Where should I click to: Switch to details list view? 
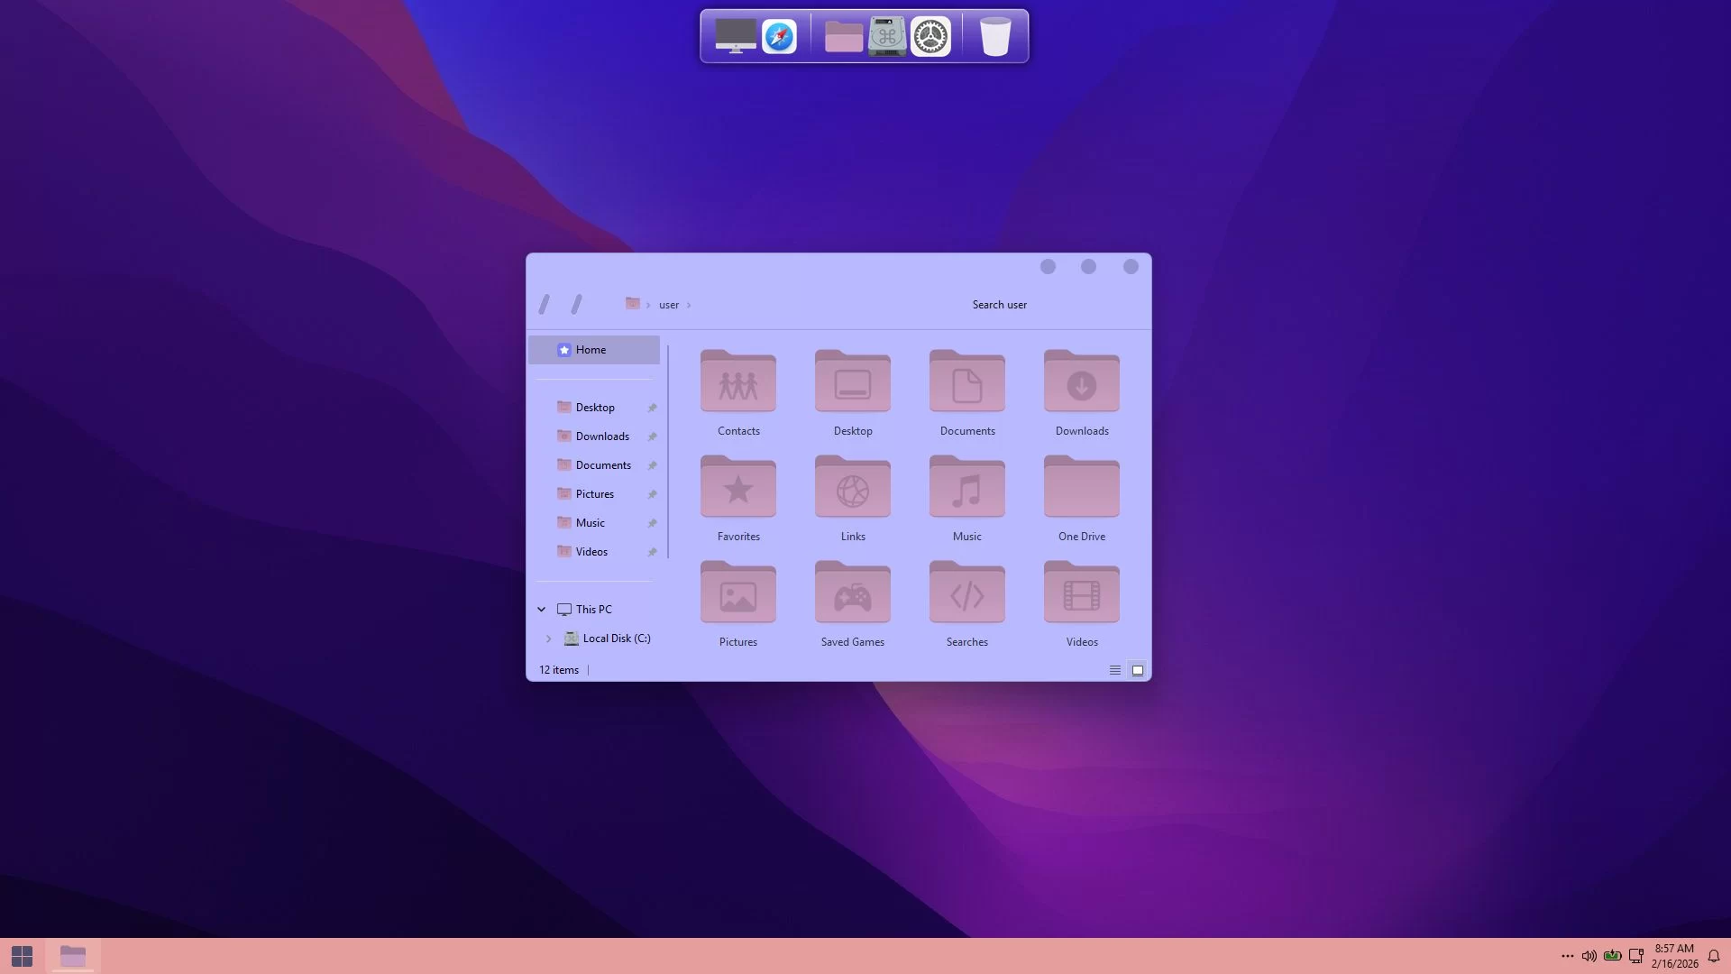1115,670
